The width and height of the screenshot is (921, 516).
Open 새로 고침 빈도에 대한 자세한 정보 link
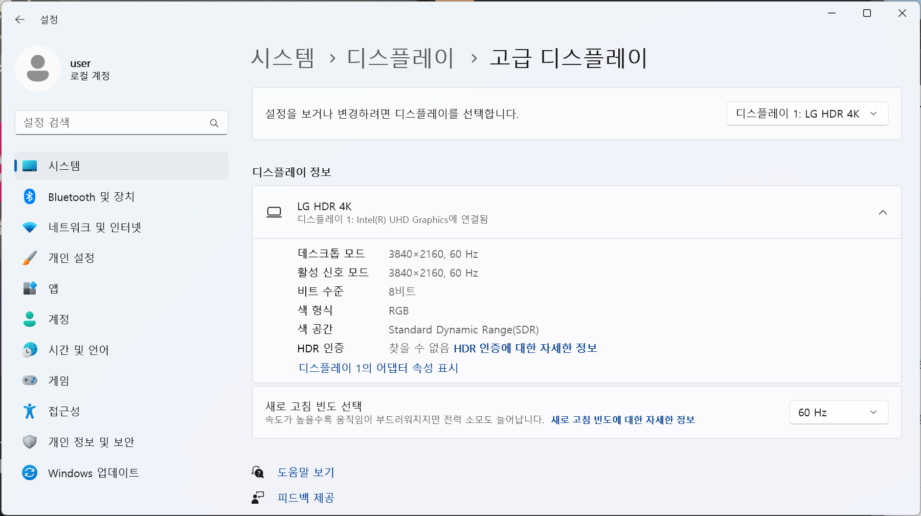click(623, 420)
